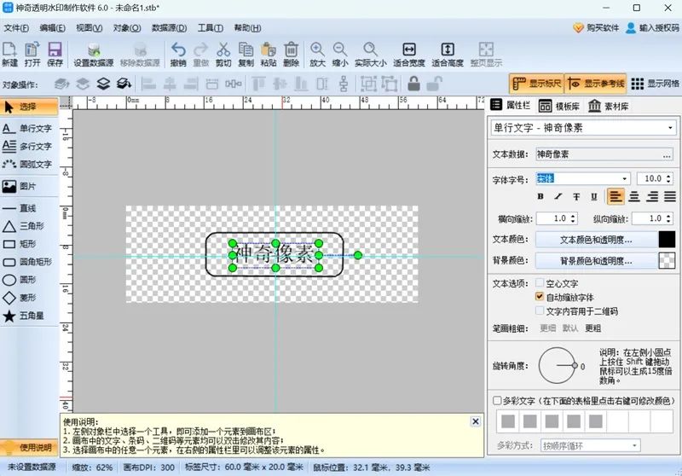Image resolution: width=682 pixels, height=476 pixels.
Task: Click the 新建 (New) toolbar icon
Action: pos(9,54)
